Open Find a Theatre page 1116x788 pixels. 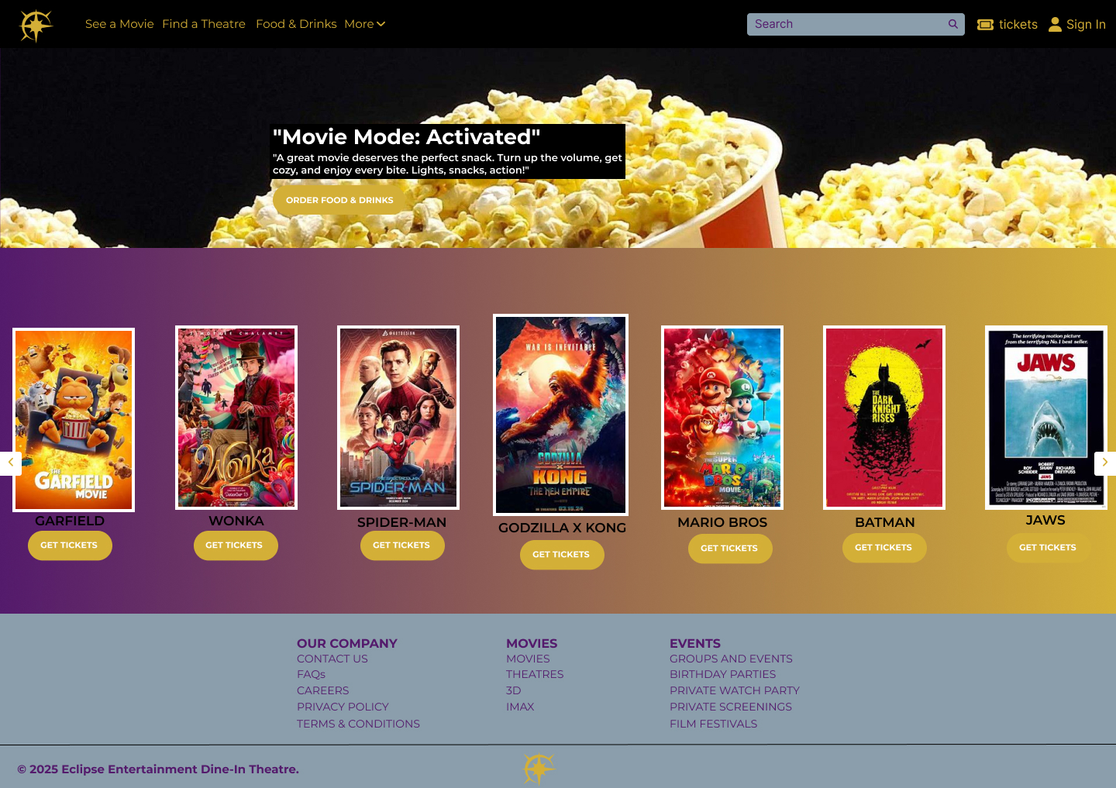coord(204,24)
